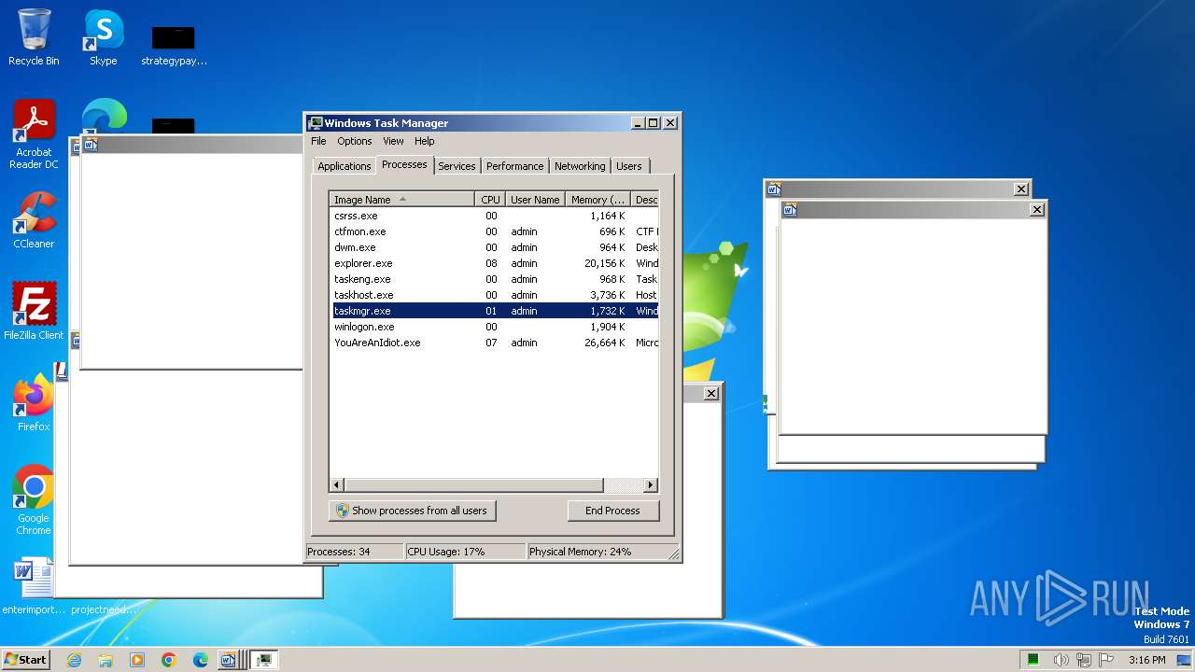Click the taskbar clock showing 3:16 PM
This screenshot has width=1195, height=672.
point(1147,660)
